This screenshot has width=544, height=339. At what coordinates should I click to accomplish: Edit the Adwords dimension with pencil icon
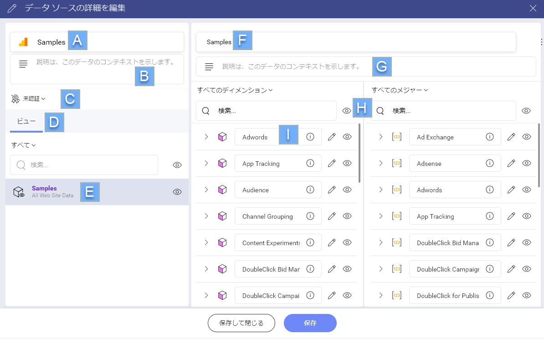pos(332,137)
